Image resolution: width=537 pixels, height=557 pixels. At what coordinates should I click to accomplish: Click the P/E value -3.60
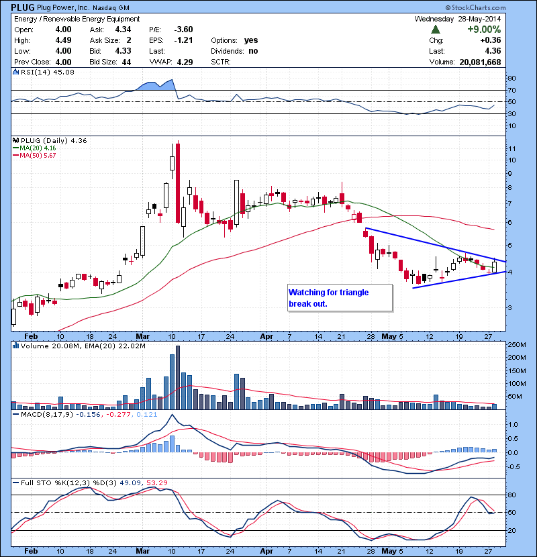tap(183, 30)
